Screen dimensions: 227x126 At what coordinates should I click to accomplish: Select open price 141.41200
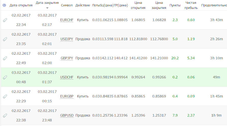pos(138,58)
